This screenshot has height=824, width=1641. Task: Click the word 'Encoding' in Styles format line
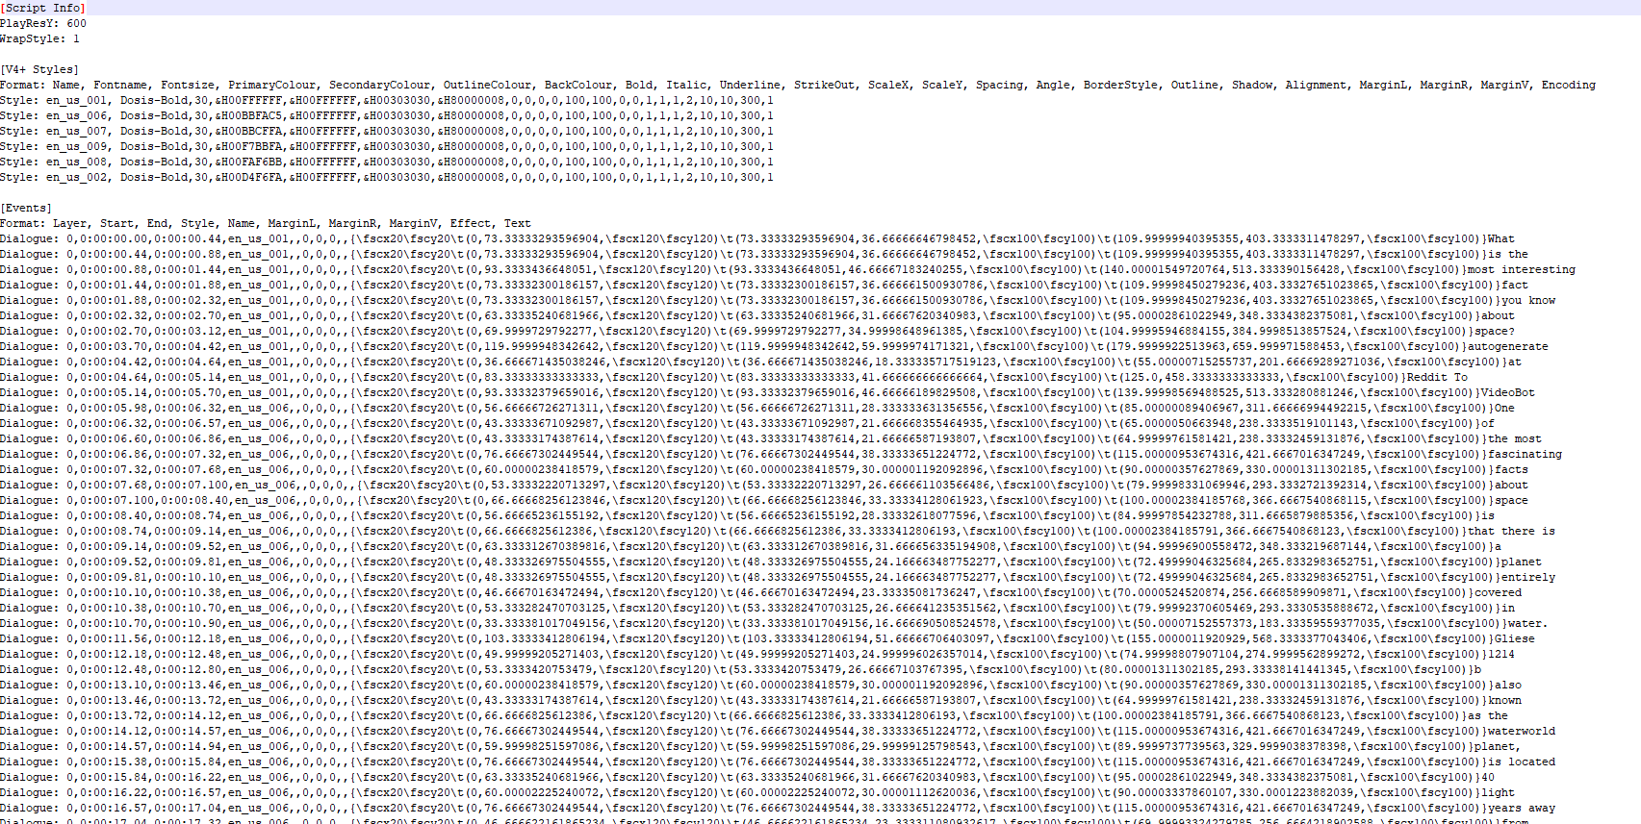click(x=1568, y=85)
